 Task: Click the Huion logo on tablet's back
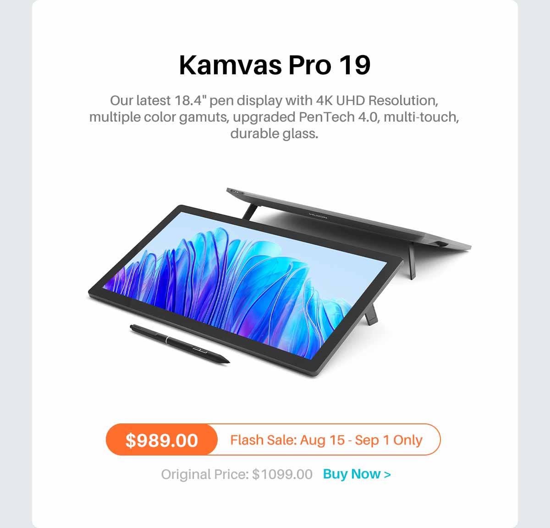tap(318, 216)
